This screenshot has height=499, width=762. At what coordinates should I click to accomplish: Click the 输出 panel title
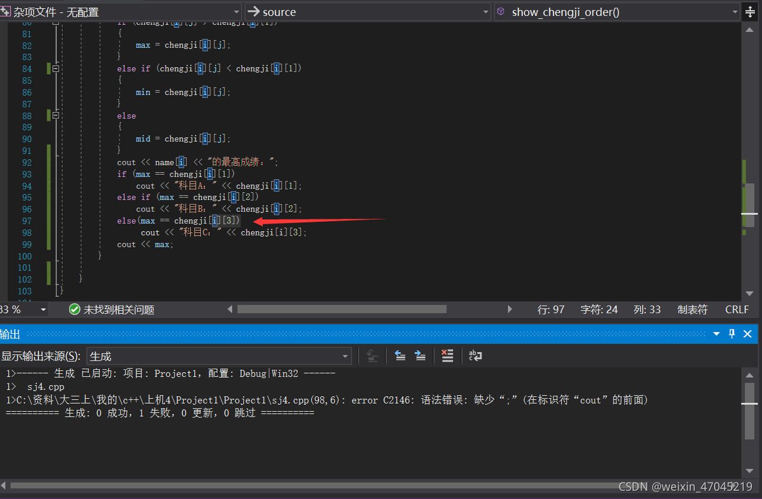coord(10,334)
